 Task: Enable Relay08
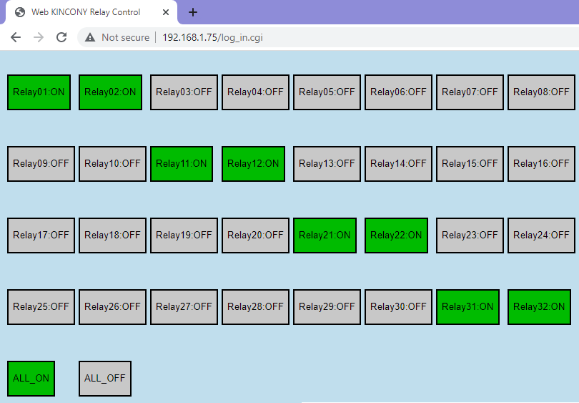point(541,92)
